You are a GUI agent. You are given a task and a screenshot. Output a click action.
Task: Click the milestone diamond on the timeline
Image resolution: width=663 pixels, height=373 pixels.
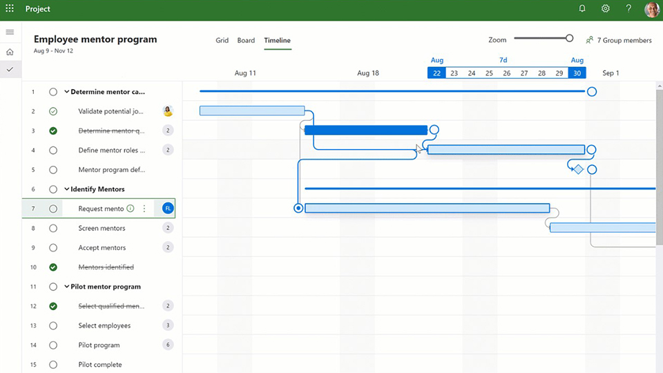point(578,169)
